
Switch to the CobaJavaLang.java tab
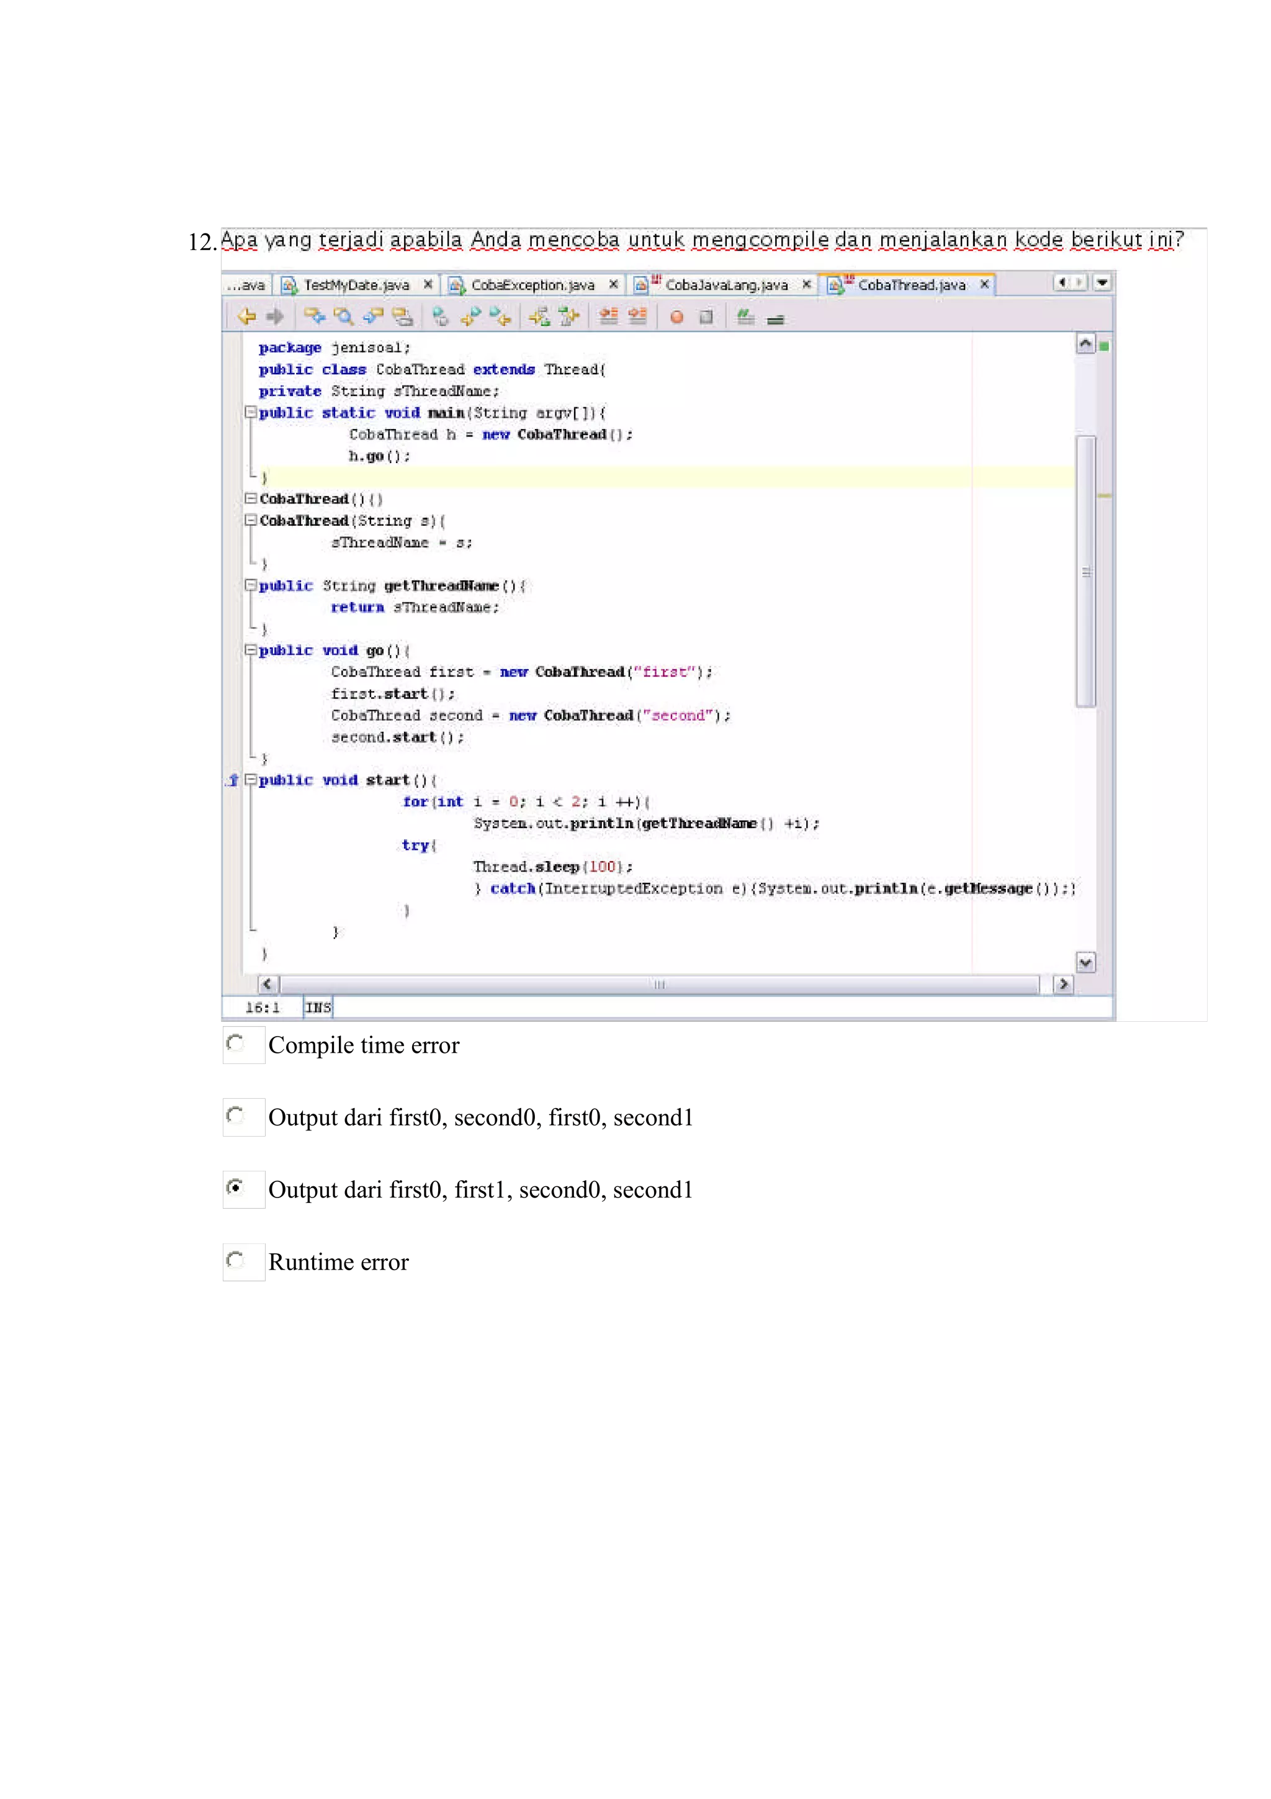point(722,285)
